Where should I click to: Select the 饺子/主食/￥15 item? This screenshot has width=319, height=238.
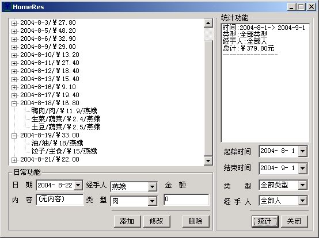(64, 151)
